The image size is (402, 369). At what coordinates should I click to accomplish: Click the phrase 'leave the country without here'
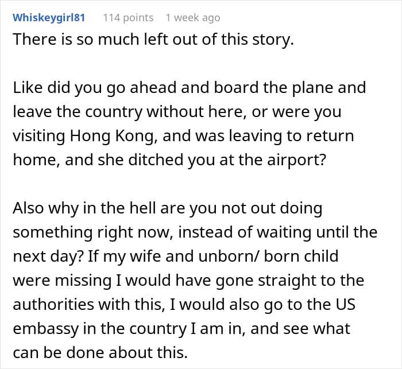coord(128,112)
